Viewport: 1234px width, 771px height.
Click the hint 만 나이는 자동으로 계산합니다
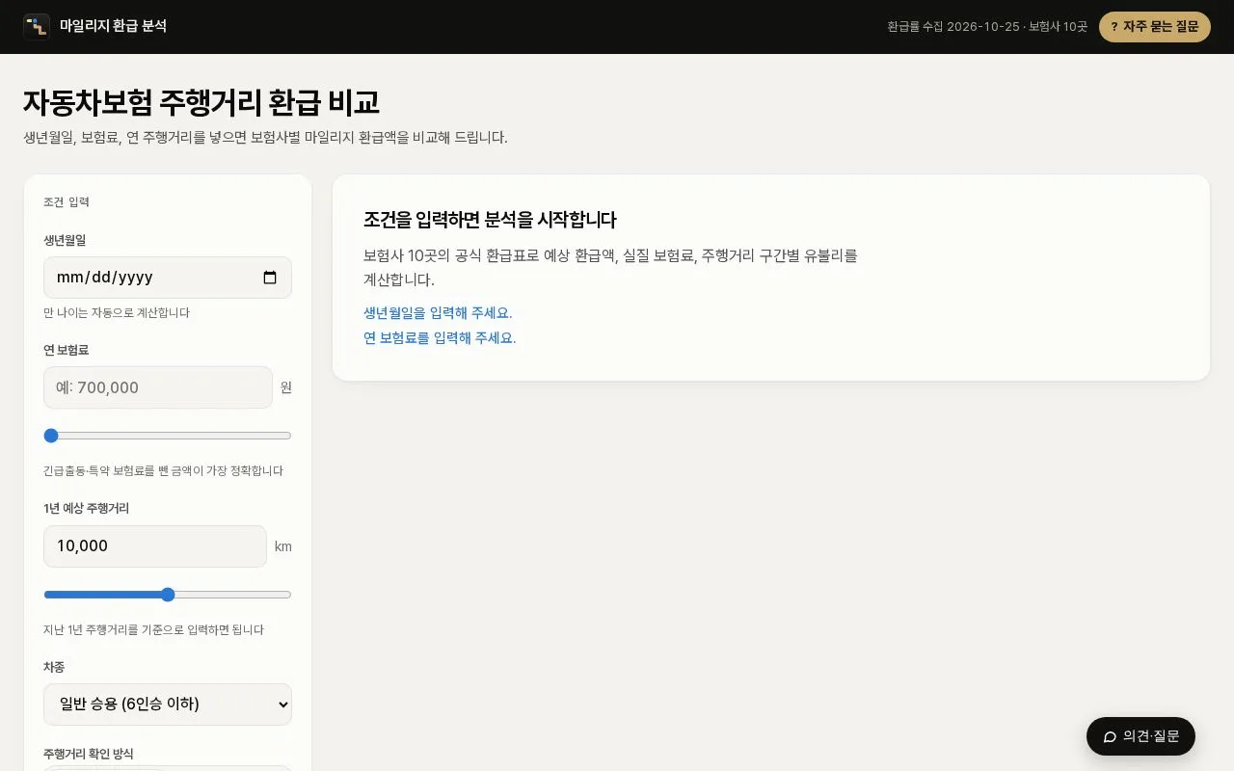(117, 313)
